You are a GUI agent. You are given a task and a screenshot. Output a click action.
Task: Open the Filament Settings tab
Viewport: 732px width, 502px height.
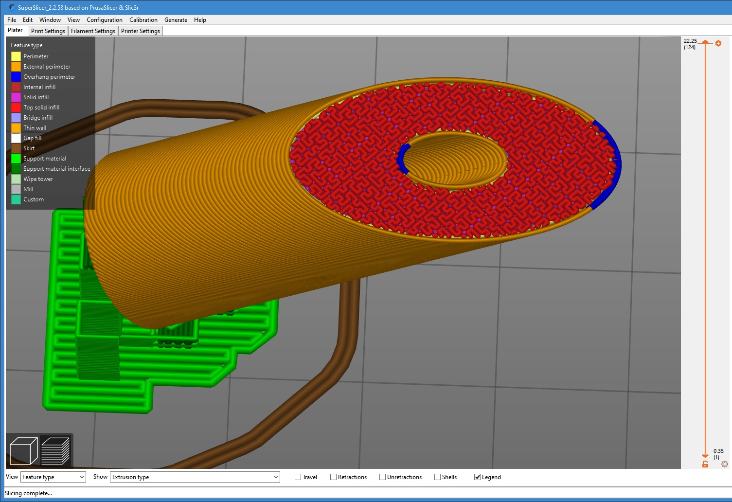(93, 31)
